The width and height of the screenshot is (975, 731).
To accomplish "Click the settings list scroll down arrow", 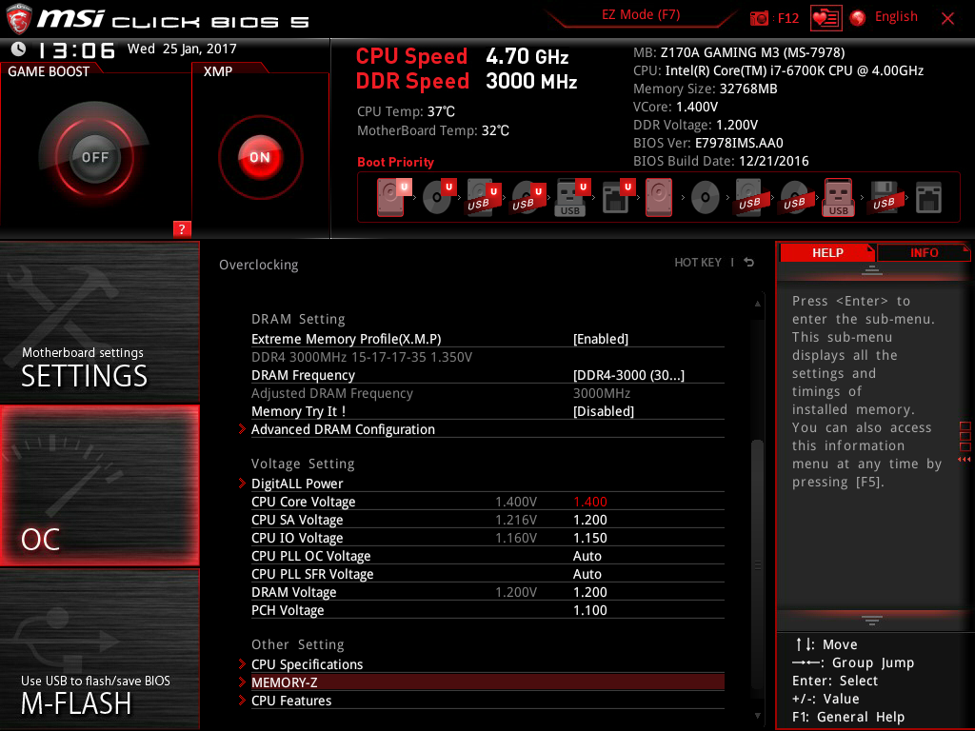I will pos(757,716).
